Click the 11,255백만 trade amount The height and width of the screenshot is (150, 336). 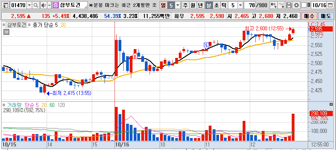click(x=156, y=16)
